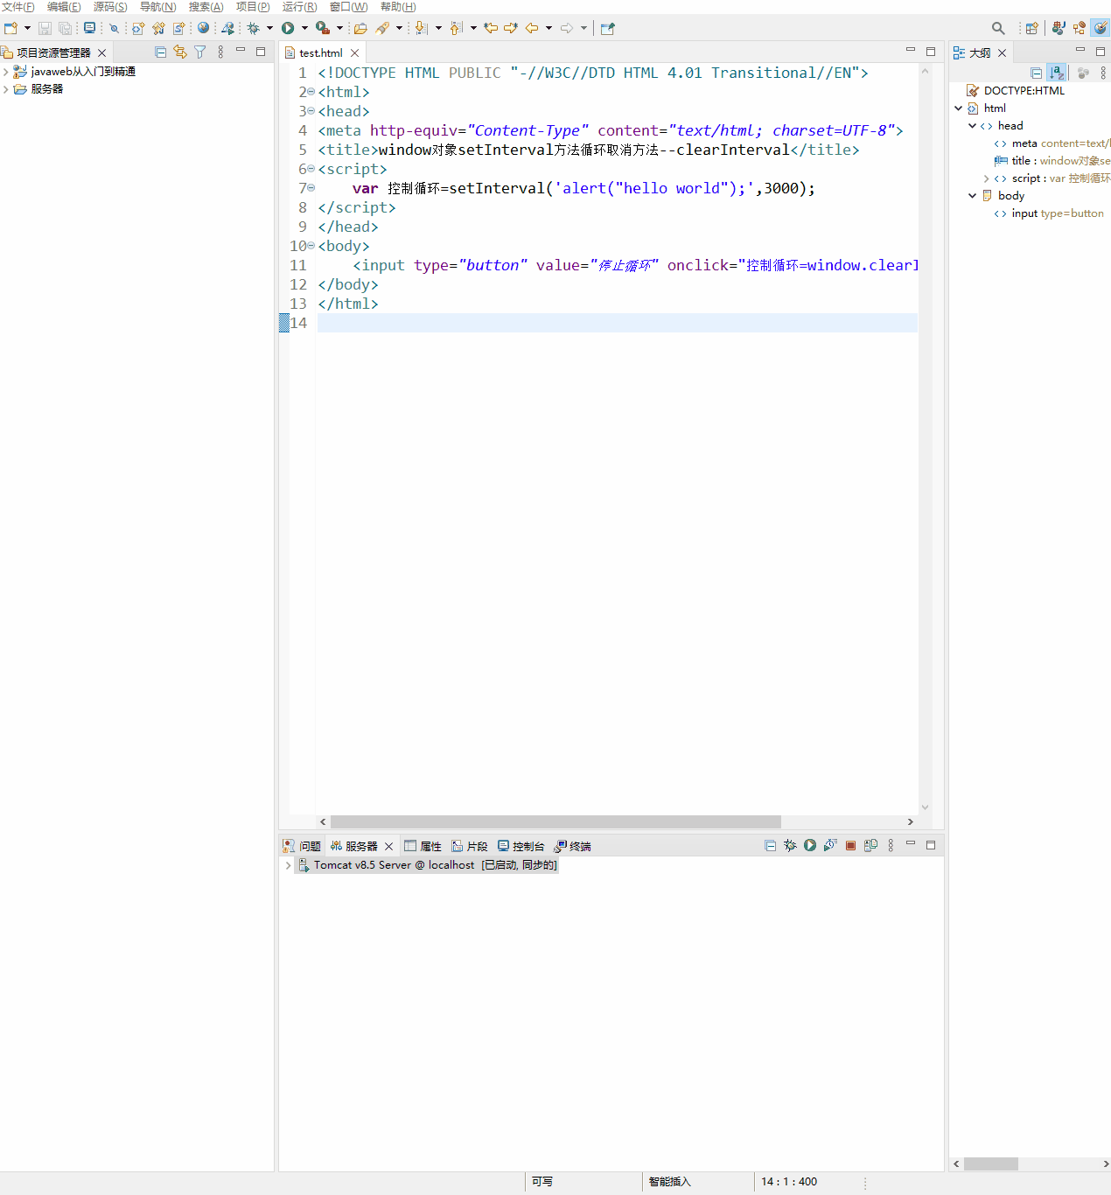1111x1195 pixels.
Task: Switch to the 片段 snippets tab
Action: (470, 846)
